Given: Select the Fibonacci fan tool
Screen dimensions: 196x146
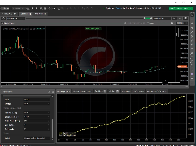Looking at the screenshot, I should click(x=192, y=53).
